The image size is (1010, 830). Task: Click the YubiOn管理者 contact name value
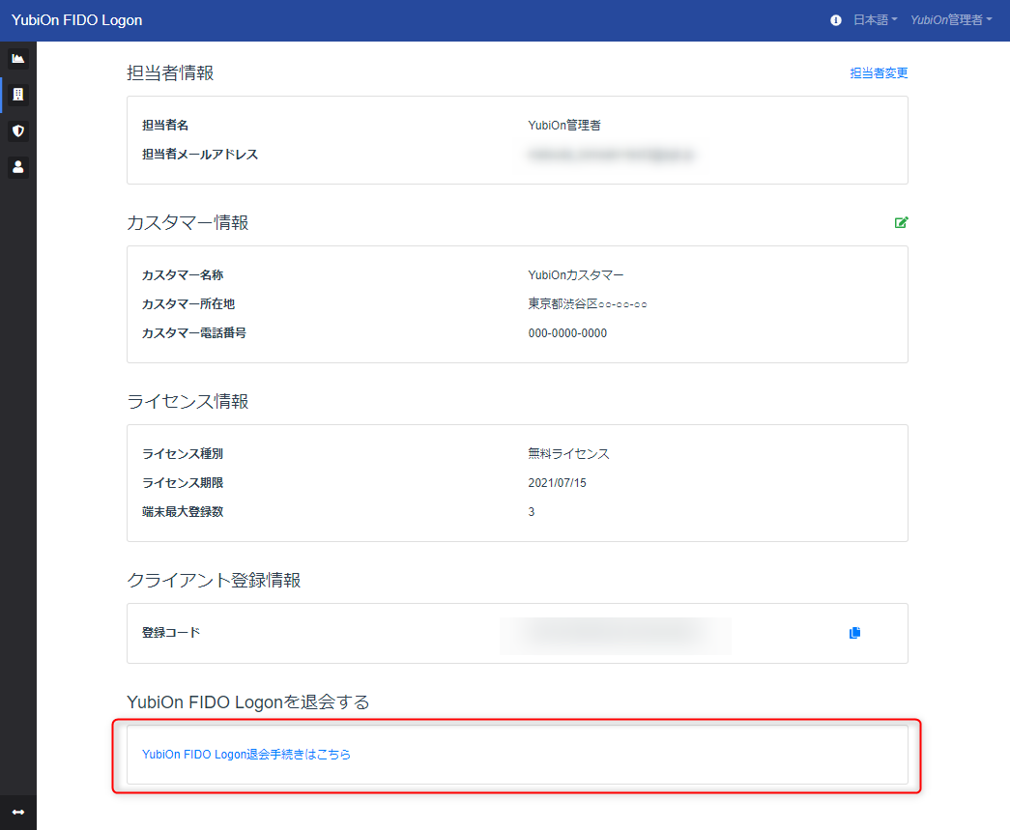[x=564, y=125]
